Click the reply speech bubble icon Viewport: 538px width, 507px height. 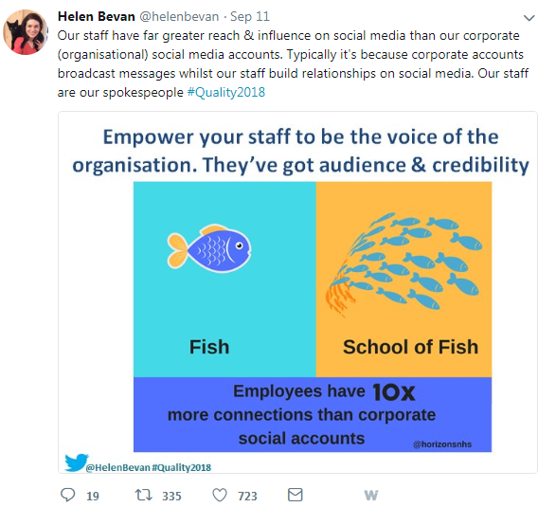click(x=67, y=495)
